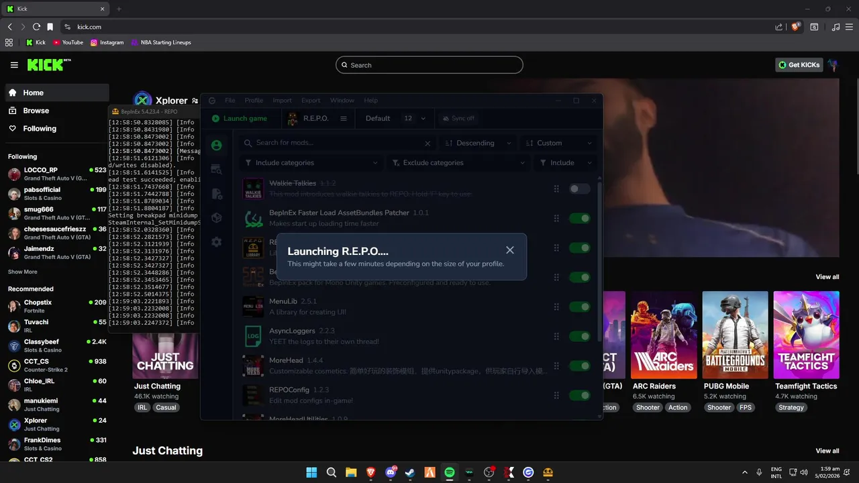This screenshot has width=859, height=483.
Task: Open Spotify from the taskbar
Action: point(450,472)
